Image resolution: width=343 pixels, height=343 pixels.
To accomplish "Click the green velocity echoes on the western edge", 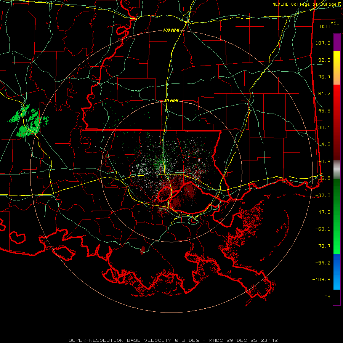I will point(29,121).
